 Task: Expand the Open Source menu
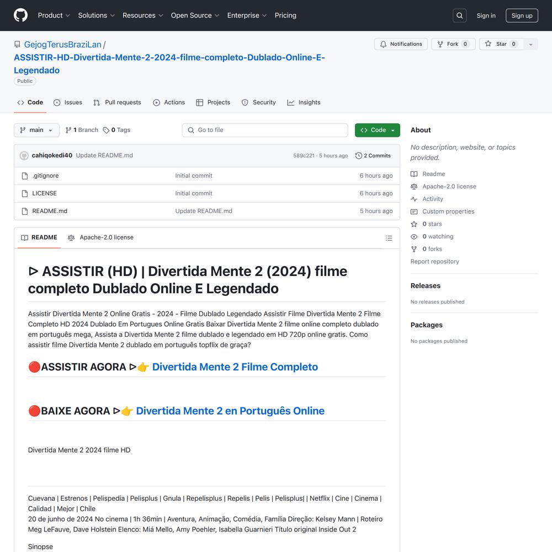pos(195,15)
